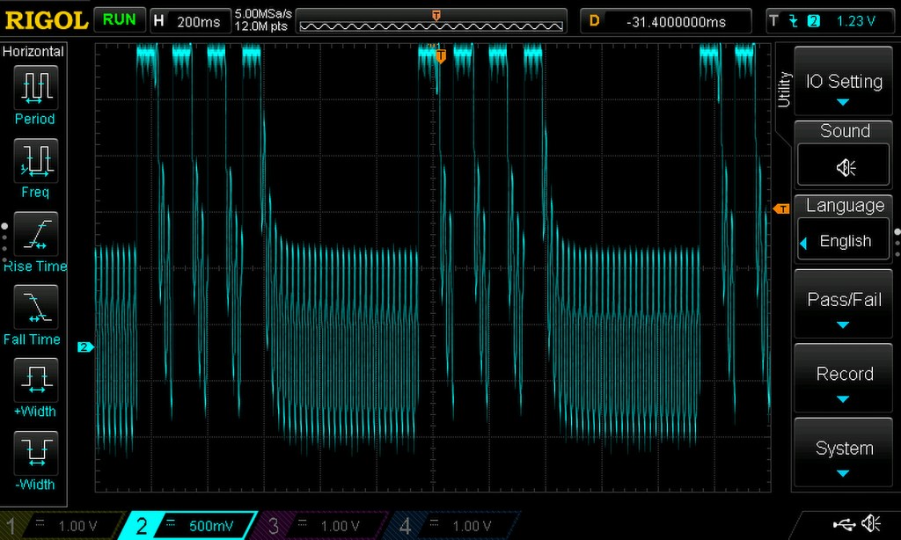Open the Record menu
Screen dimensions: 901x540
tap(843, 376)
